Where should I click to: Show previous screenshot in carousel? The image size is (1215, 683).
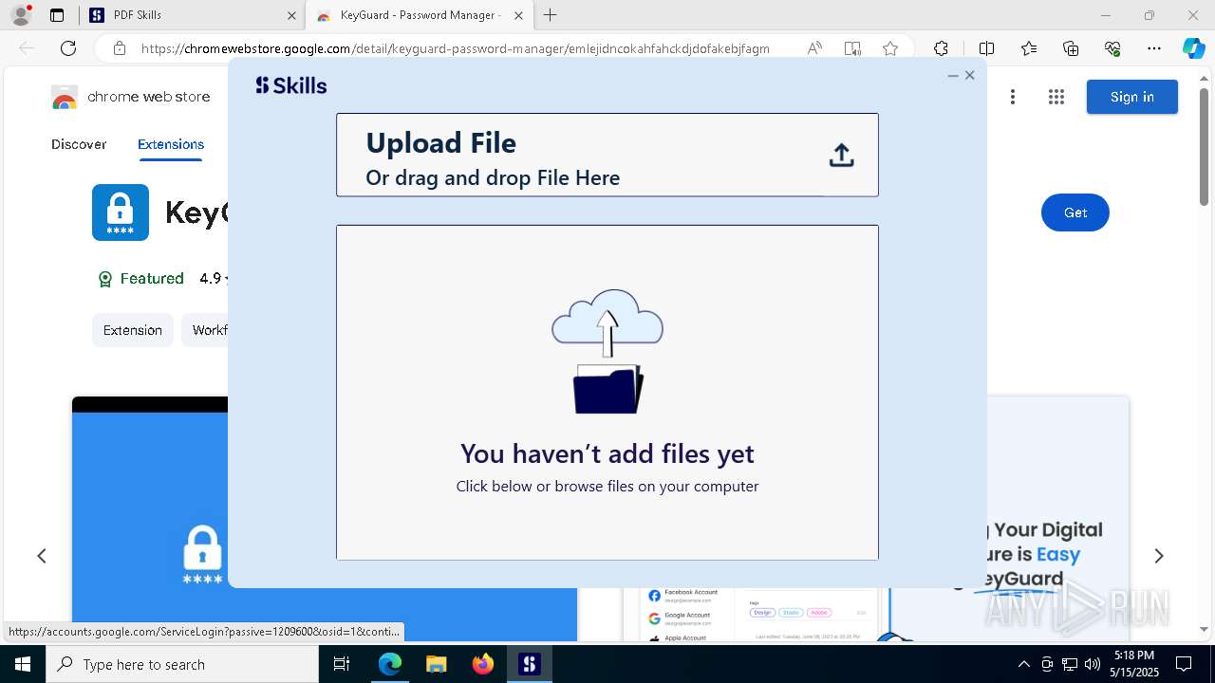[42, 556]
